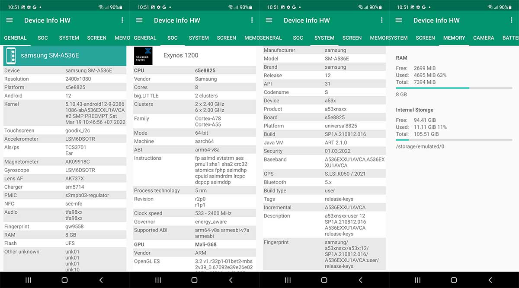Select the Charger value sm5714
Image resolution: width=519 pixels, height=288 pixels.
(75, 187)
